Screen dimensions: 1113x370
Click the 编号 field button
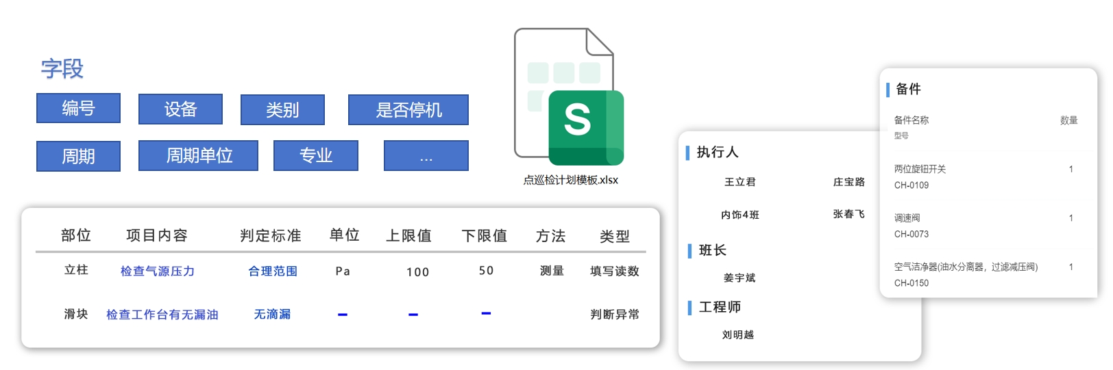coord(78,108)
